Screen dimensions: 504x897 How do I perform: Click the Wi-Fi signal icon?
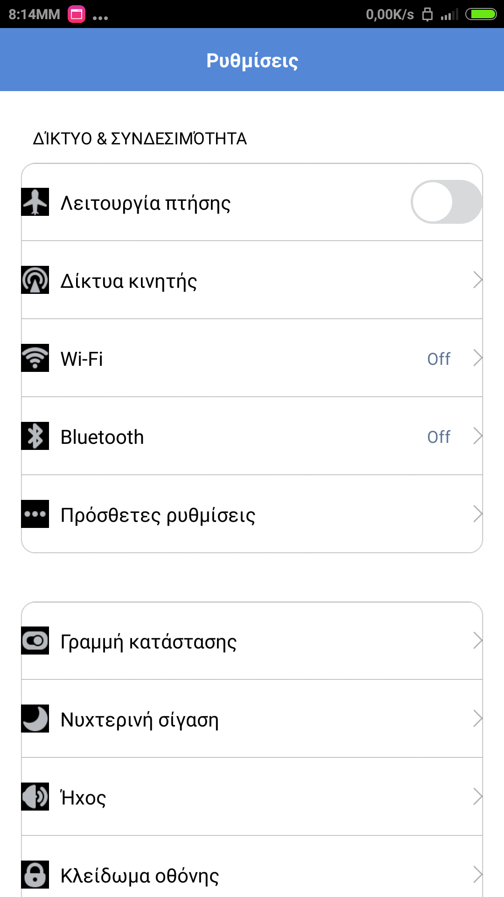[35, 358]
